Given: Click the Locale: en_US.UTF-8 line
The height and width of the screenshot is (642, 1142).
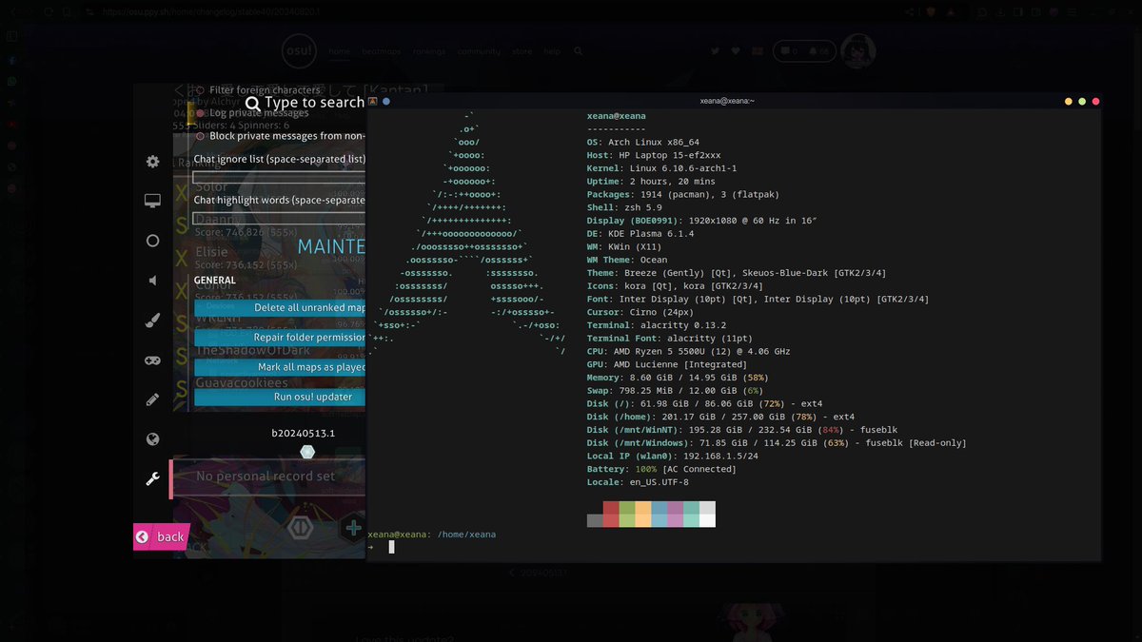Looking at the screenshot, I should click(x=638, y=482).
